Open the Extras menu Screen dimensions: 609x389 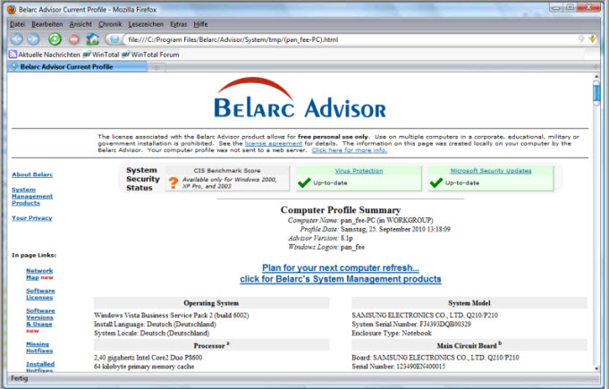point(179,24)
